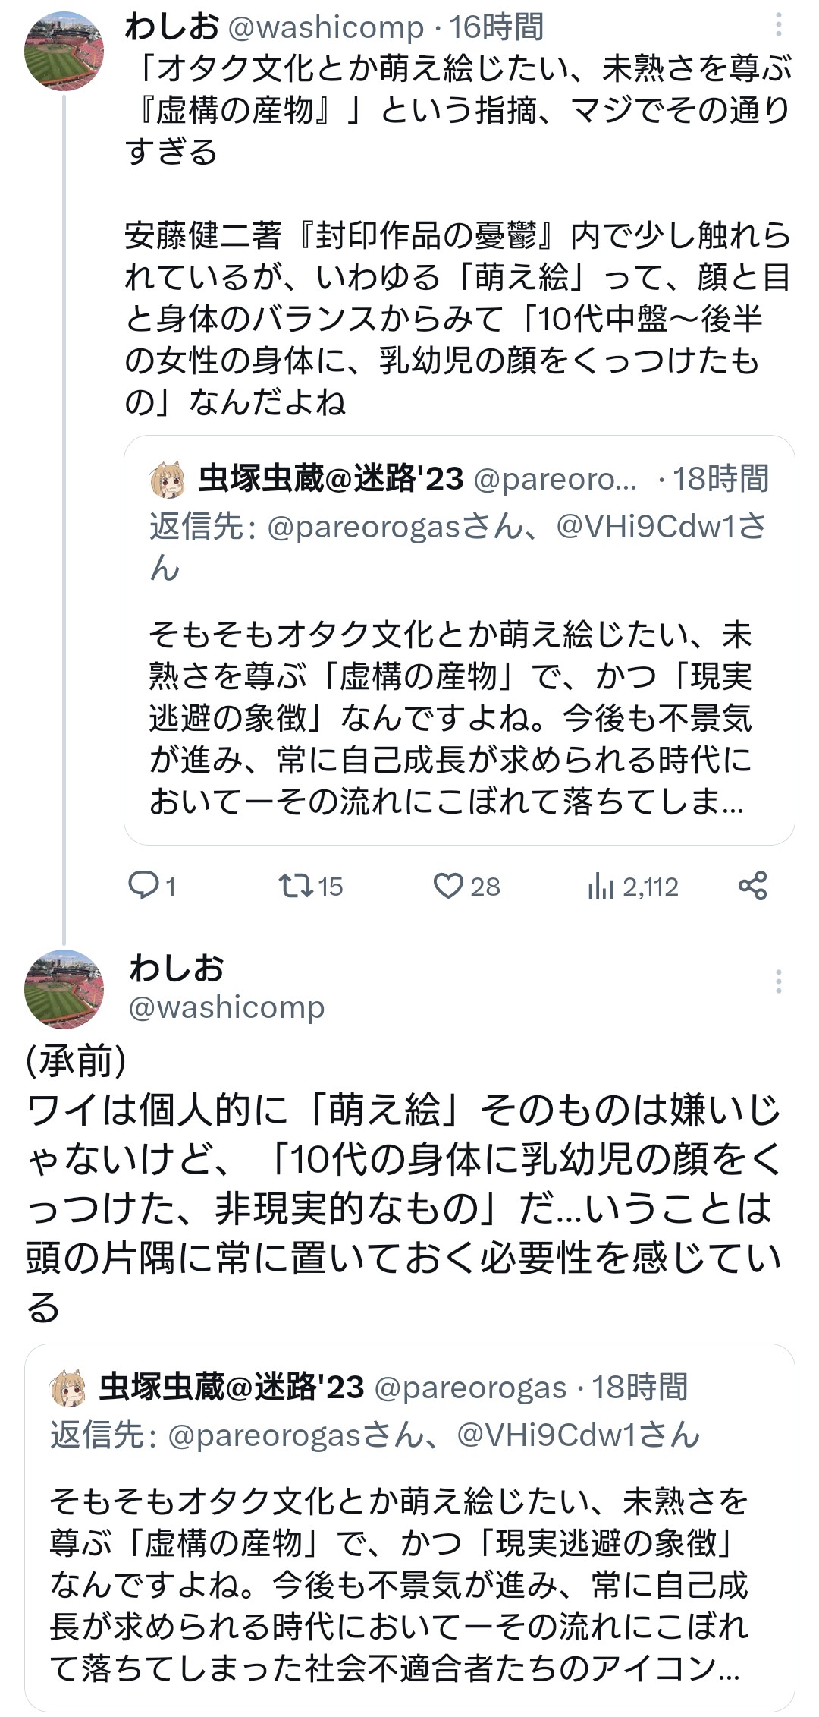Open view analytics bar chart icon
This screenshot has height=1717, width=819.
click(600, 886)
